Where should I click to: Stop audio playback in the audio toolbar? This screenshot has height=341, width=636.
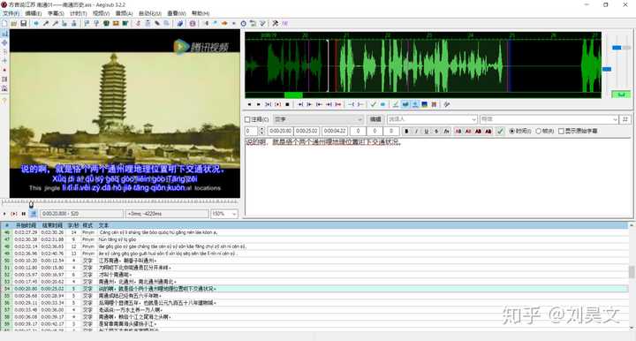click(287, 104)
